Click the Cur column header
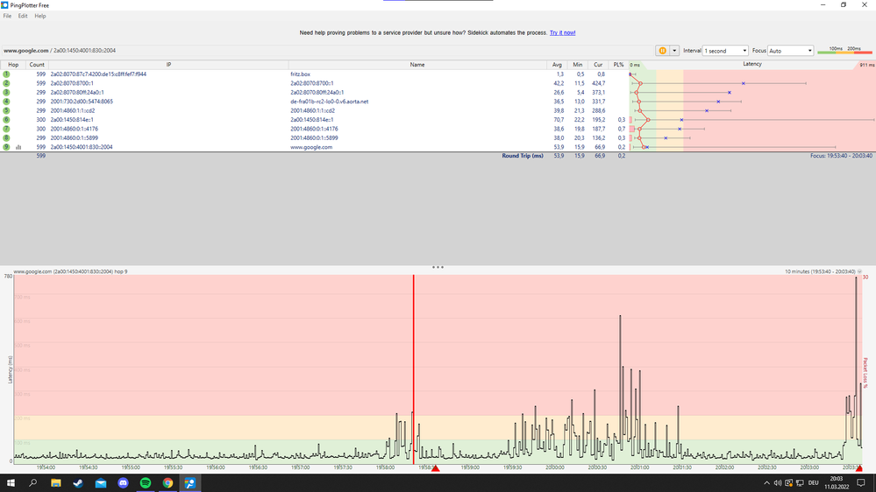This screenshot has width=876, height=492. point(598,65)
